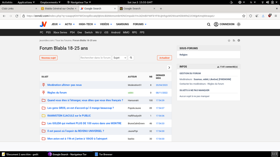Viewport: 280px width, 157px height.
Task: Click the JV site logo
Action: pyautogui.click(x=43, y=24)
